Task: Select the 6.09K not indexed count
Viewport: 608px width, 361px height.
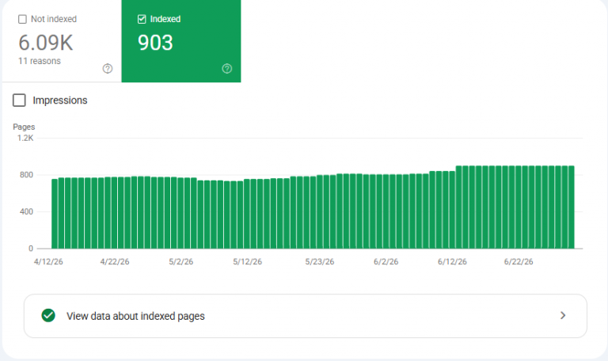Action: coord(46,43)
